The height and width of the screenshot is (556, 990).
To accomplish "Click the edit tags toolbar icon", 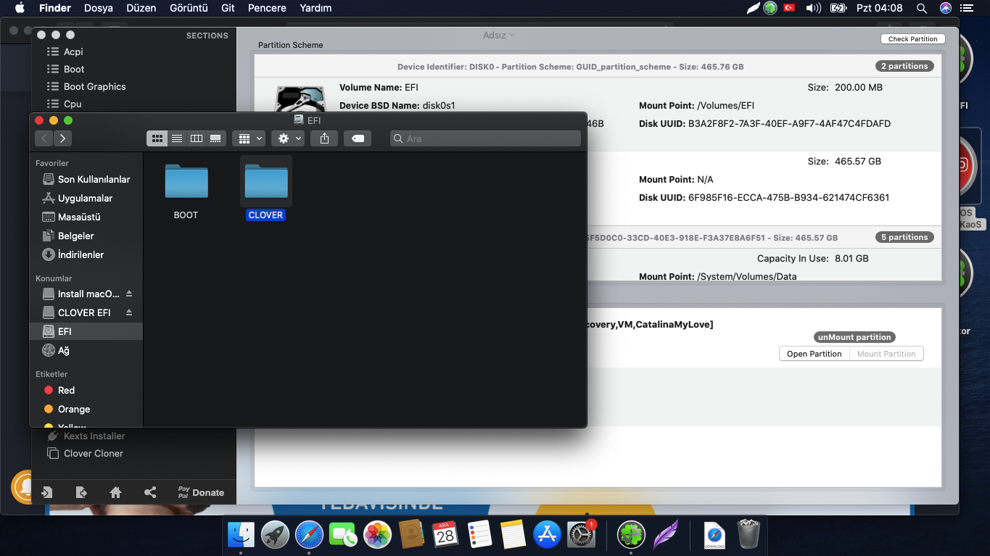I will pyautogui.click(x=358, y=138).
